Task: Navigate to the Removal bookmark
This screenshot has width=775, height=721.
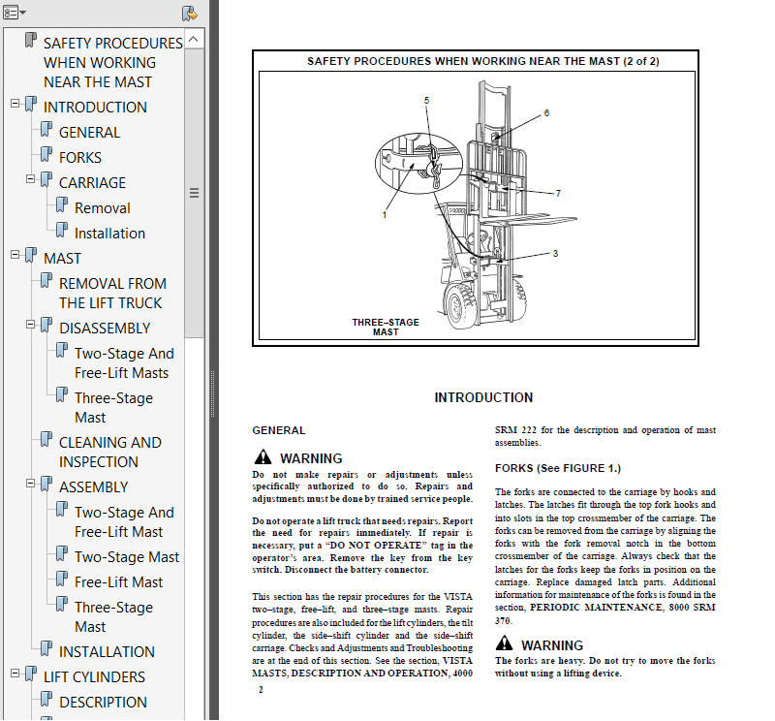Action: pyautogui.click(x=103, y=208)
